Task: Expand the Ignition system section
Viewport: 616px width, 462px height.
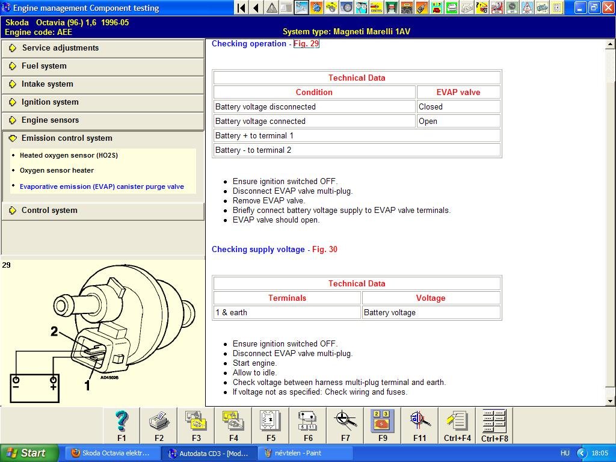Action: [x=103, y=102]
